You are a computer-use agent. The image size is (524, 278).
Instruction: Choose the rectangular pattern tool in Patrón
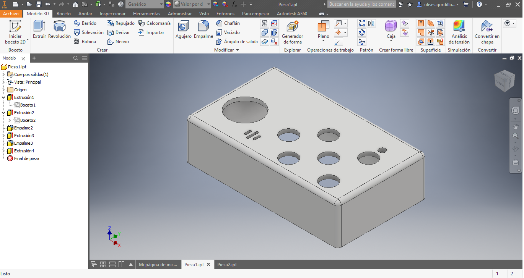[x=362, y=24]
